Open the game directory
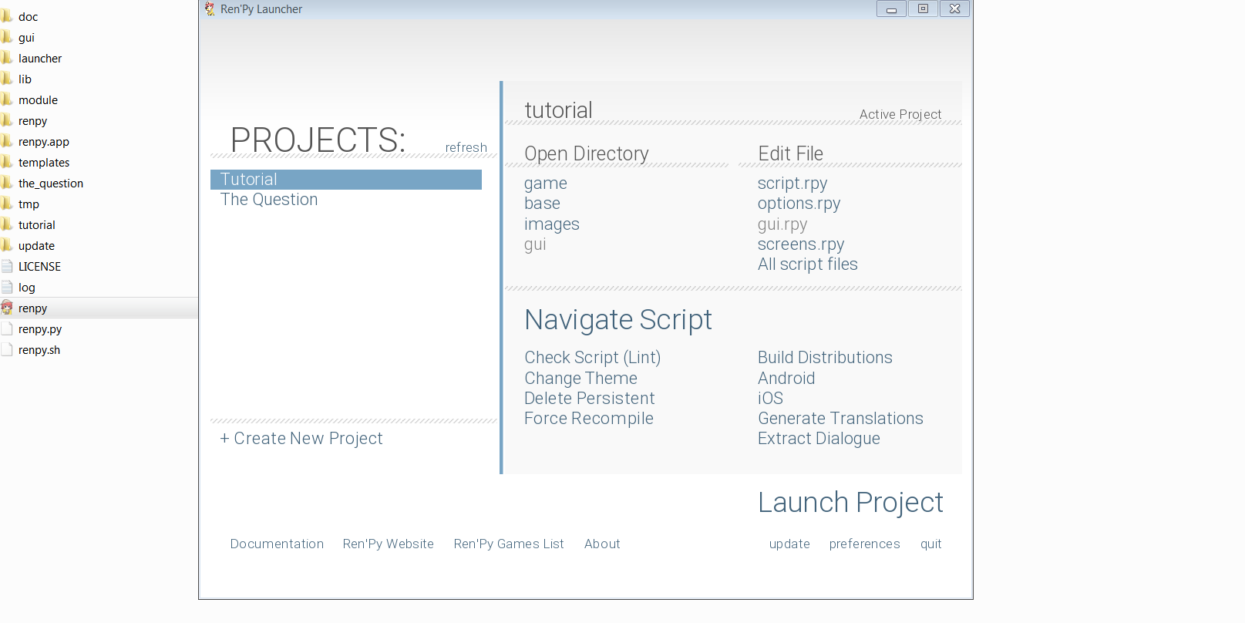Screen dimensions: 1245x623 click(x=546, y=184)
